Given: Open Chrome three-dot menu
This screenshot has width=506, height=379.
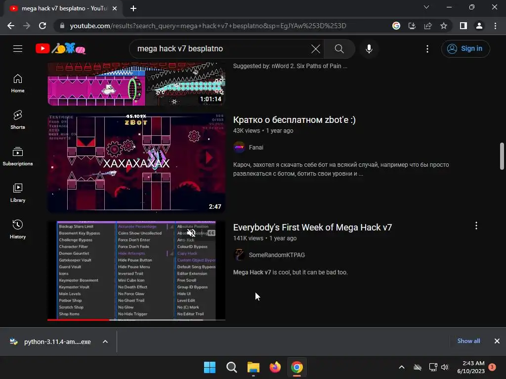Looking at the screenshot, I should pos(495,26).
